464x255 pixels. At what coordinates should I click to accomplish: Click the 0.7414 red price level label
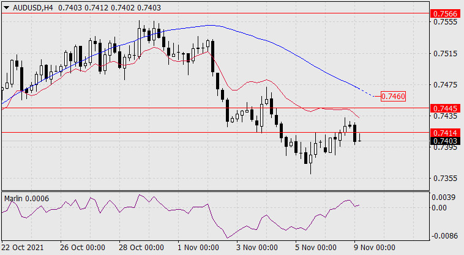(445, 133)
